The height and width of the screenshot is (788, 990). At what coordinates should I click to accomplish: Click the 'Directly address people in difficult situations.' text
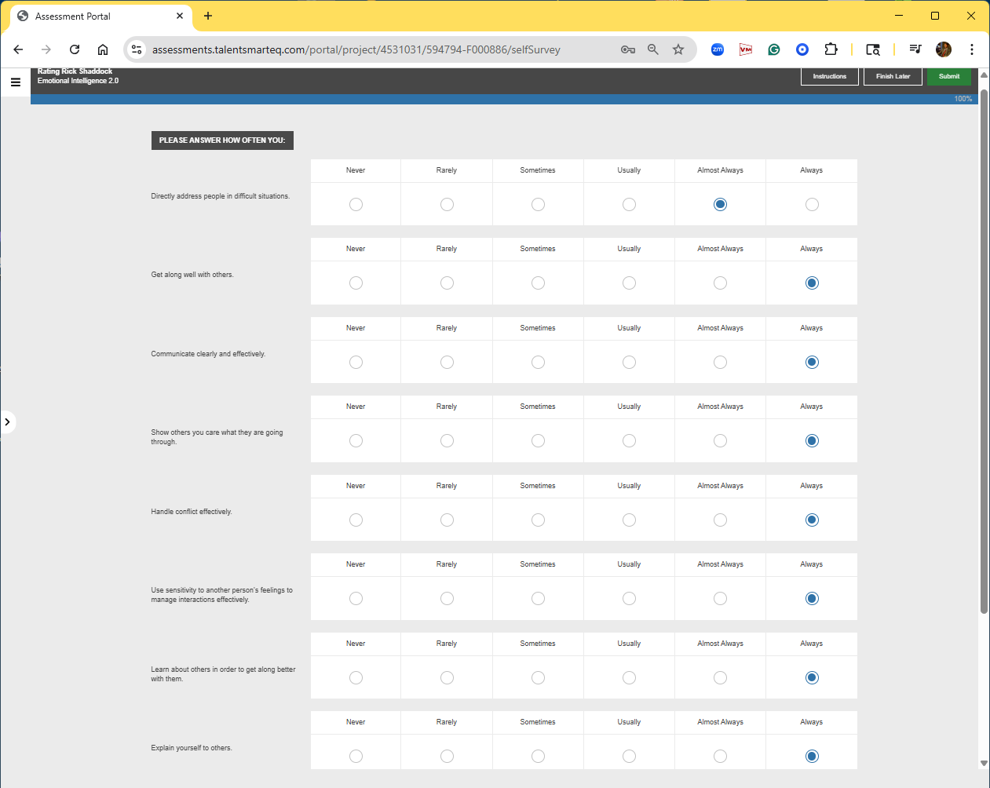click(x=221, y=196)
